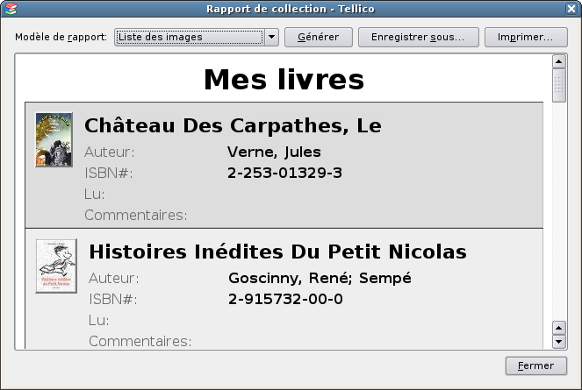Click scrollbar down arrow at bottom
582x390 pixels.
click(559, 342)
